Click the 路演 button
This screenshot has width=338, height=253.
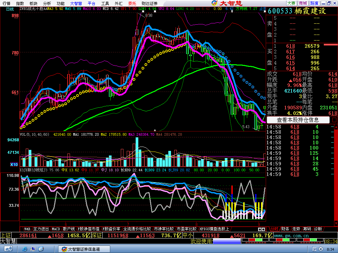pos(314,3)
